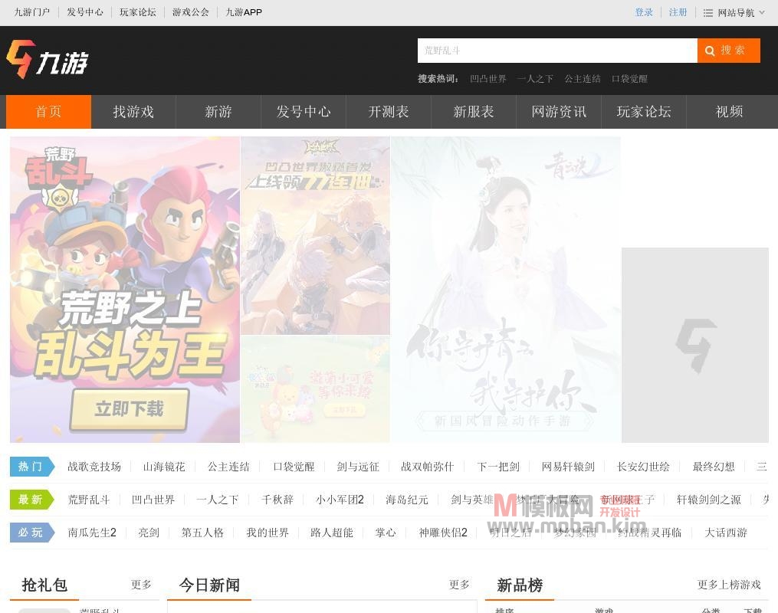Open 战双帕弥什 game link
778x613 pixels.
428,467
